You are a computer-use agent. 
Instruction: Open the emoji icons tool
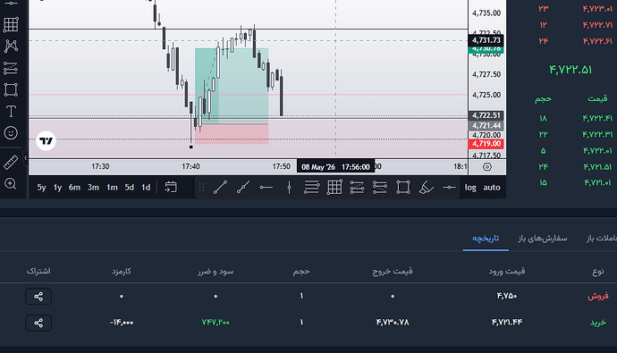point(11,133)
